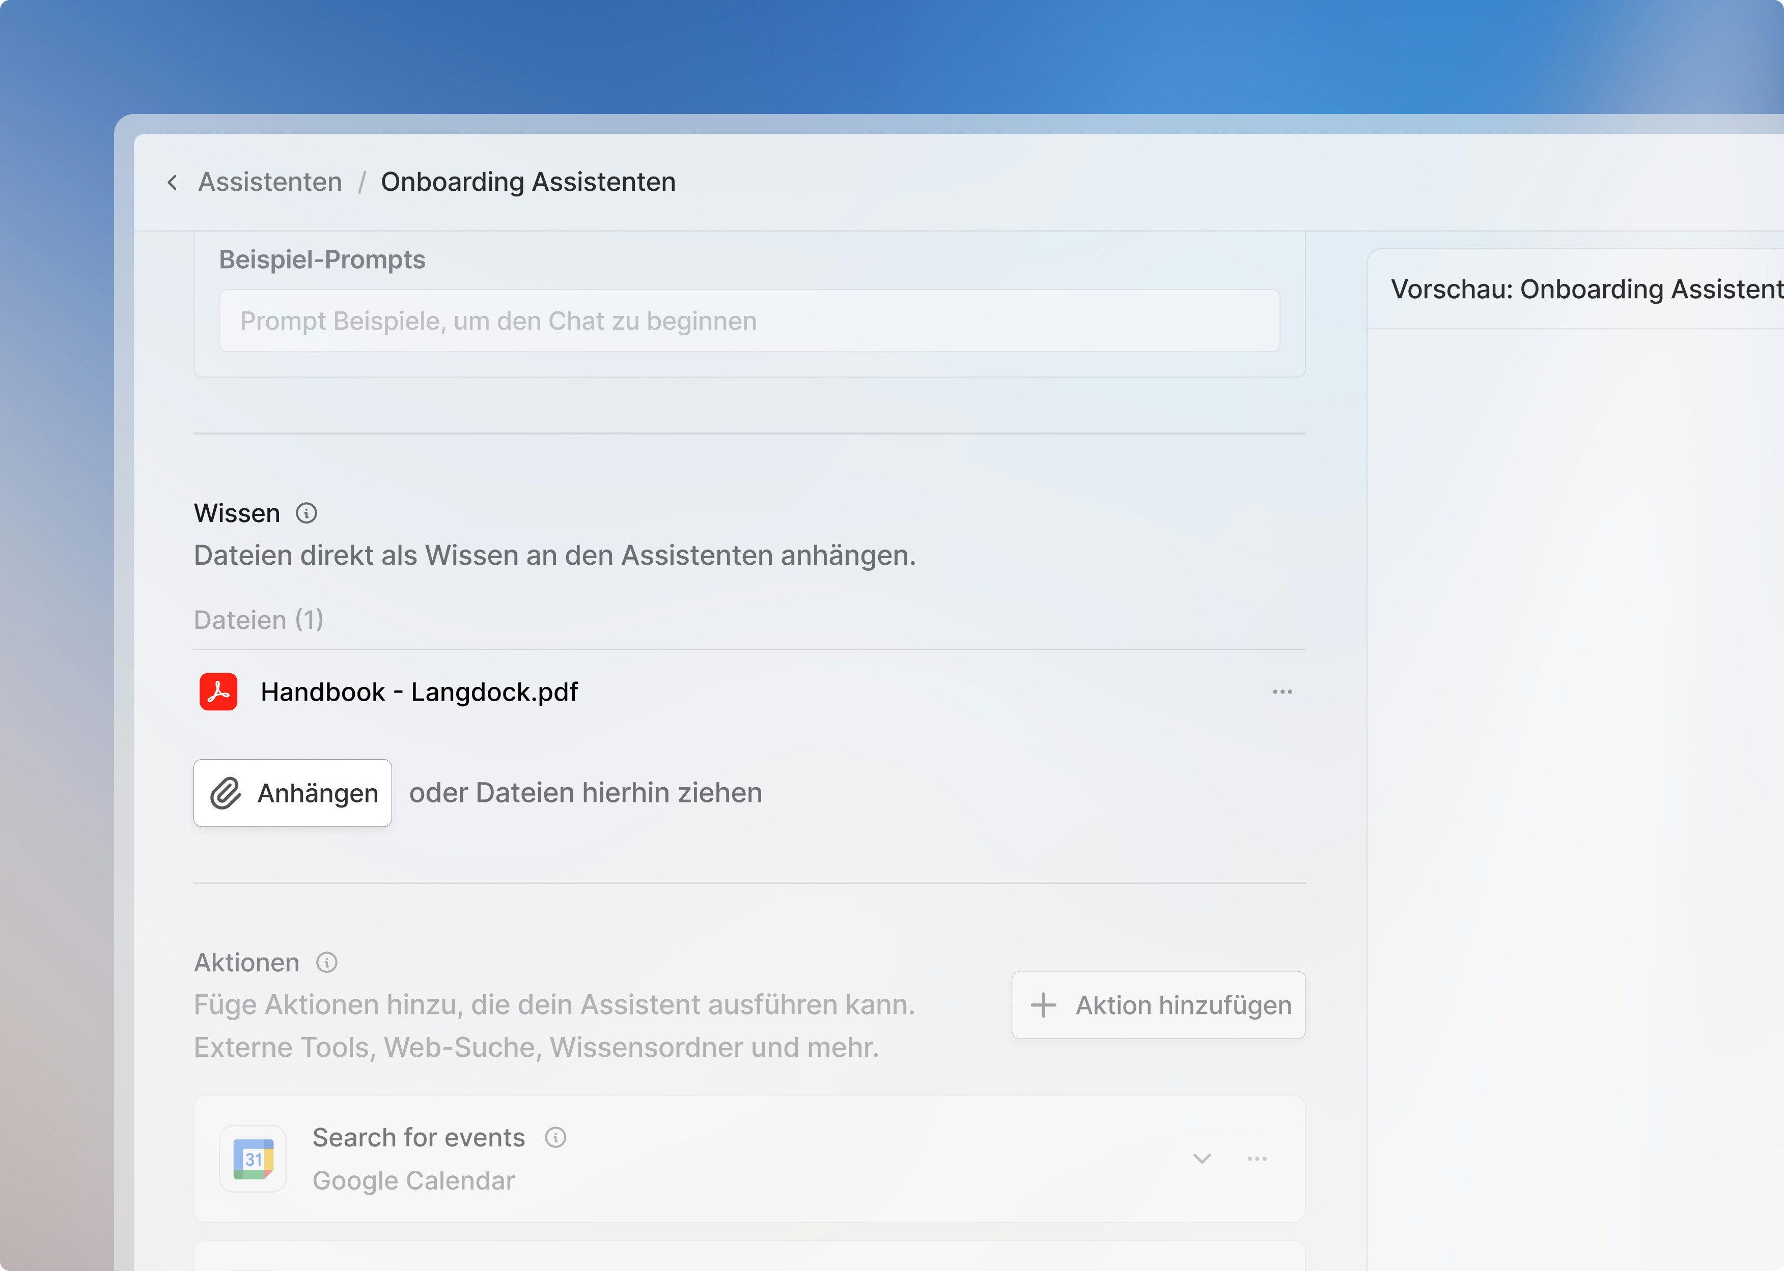Show info for Search for events
This screenshot has height=1271, width=1784.
pyautogui.click(x=555, y=1137)
